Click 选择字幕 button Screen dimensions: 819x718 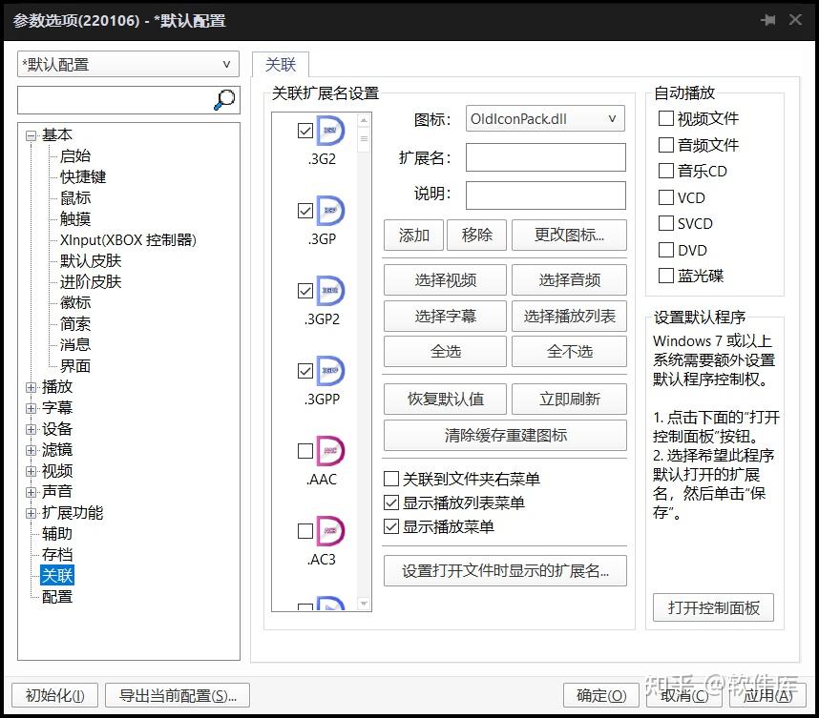click(445, 316)
